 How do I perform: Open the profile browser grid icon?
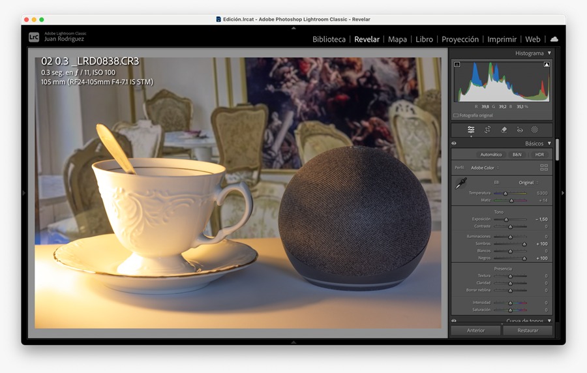[544, 168]
